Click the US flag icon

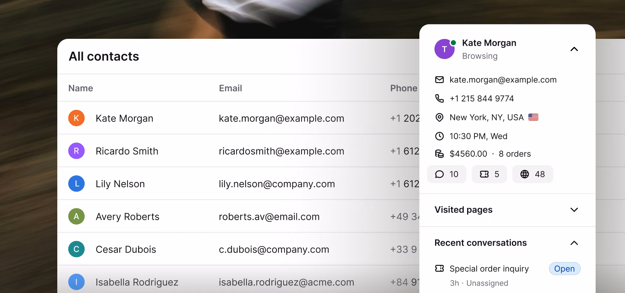(x=533, y=117)
